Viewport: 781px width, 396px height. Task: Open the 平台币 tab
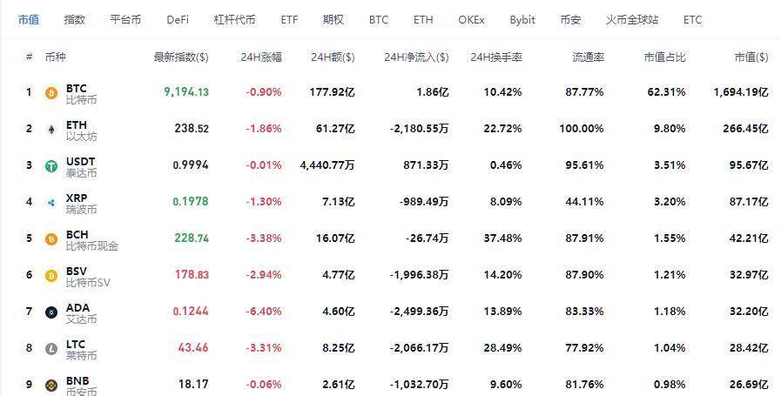pos(125,19)
